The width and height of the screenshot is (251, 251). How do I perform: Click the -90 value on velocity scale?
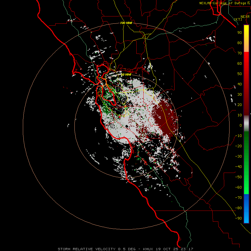tap(238, 218)
